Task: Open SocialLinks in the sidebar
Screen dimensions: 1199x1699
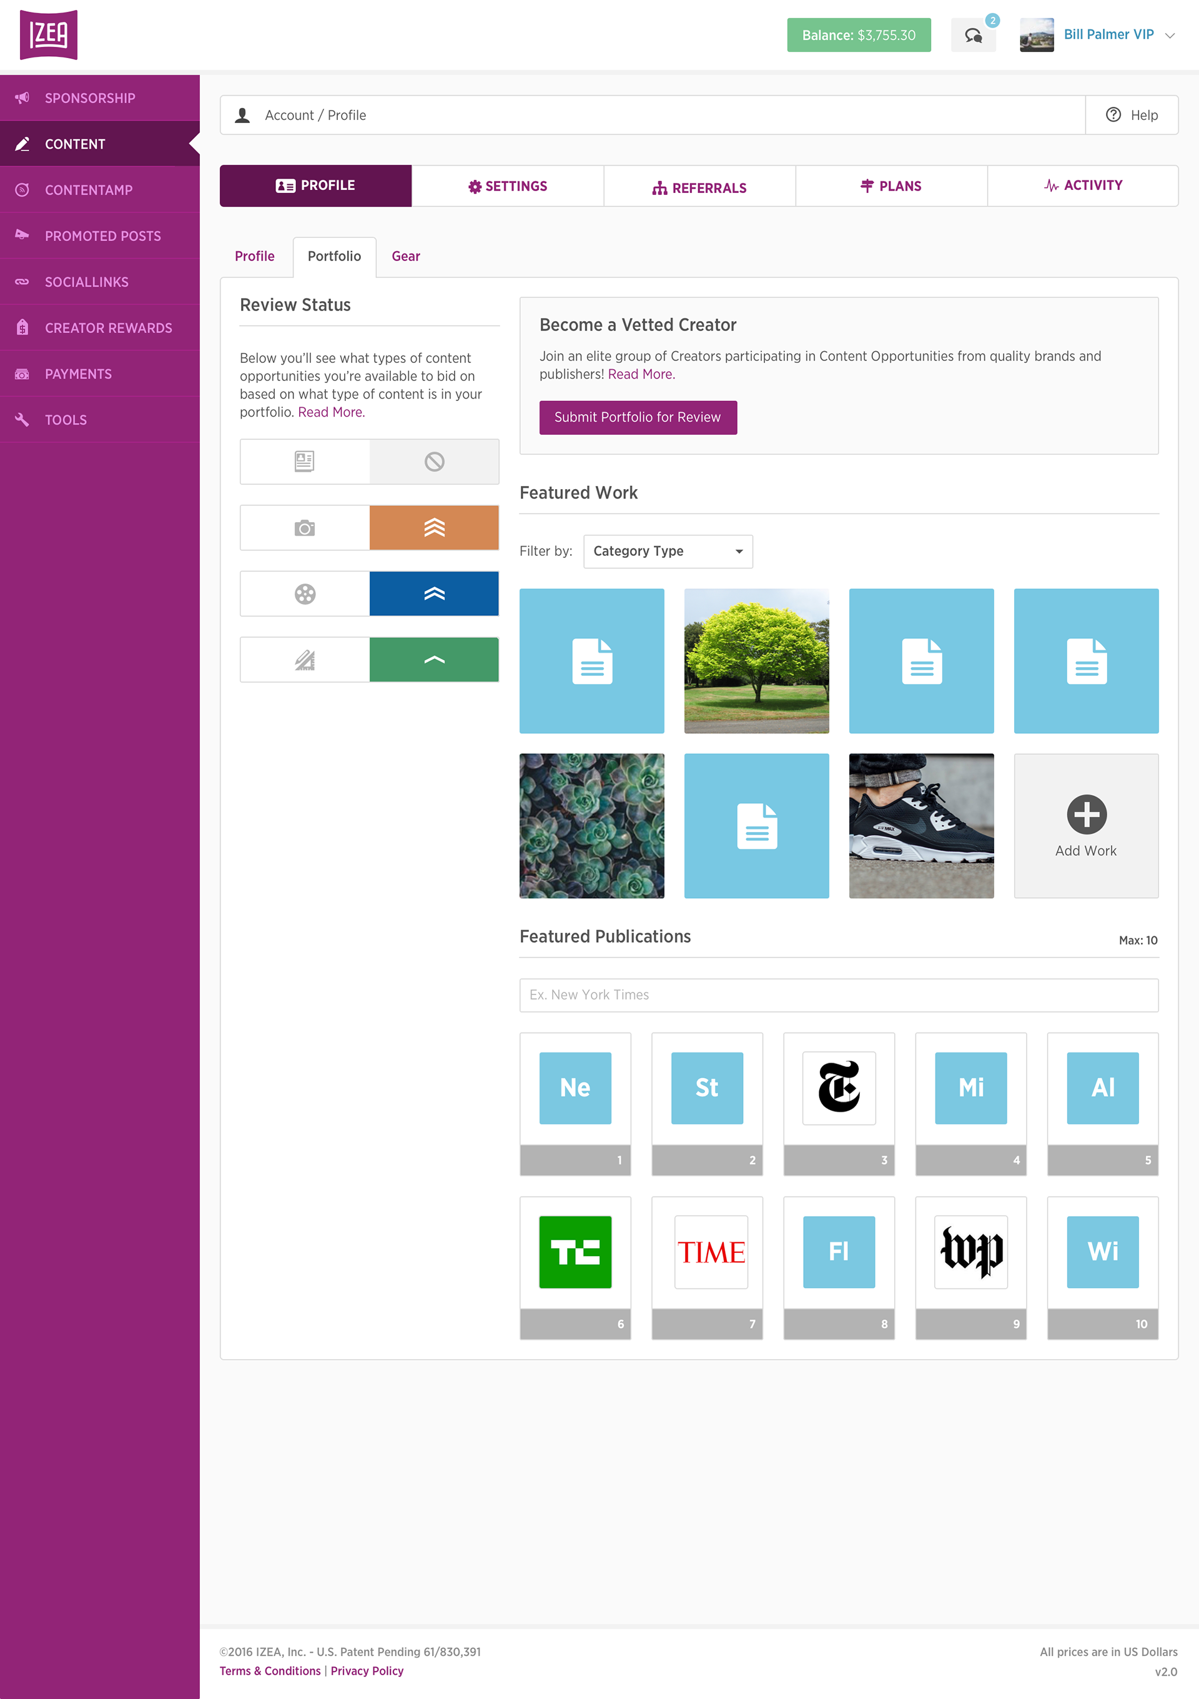Action: 100,281
